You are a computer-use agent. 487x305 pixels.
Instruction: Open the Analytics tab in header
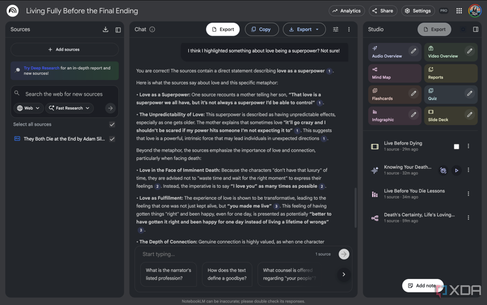point(347,11)
